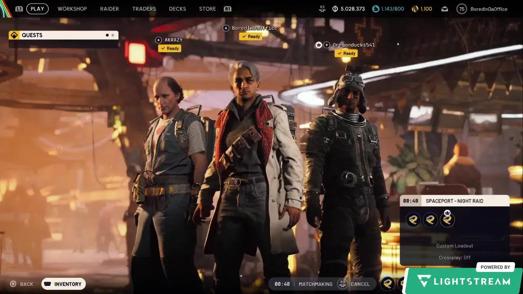Click the yellow Quests diamond icon
The height and width of the screenshot is (294, 523).
[14, 35]
